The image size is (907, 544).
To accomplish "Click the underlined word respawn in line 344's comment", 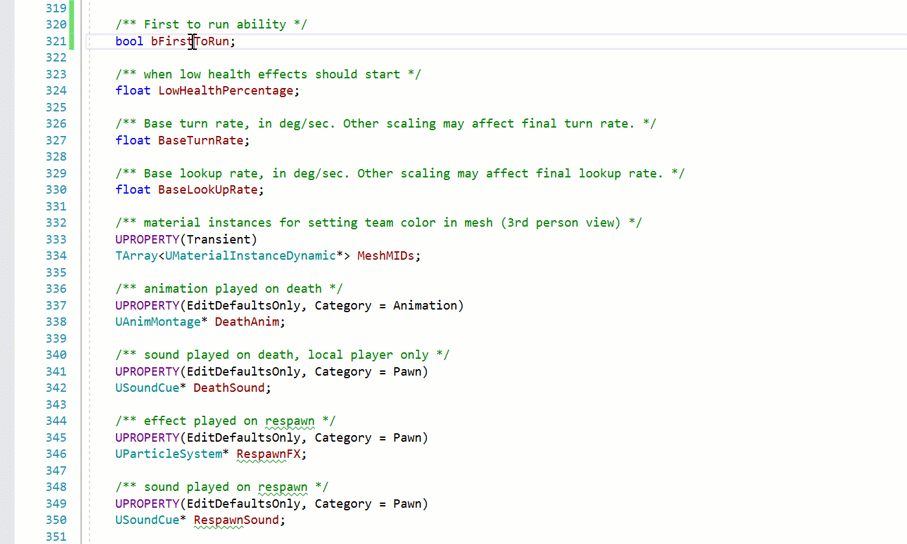I will (290, 420).
